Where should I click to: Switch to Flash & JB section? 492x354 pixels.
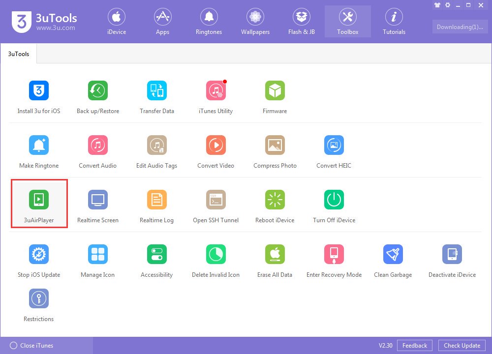pyautogui.click(x=302, y=21)
